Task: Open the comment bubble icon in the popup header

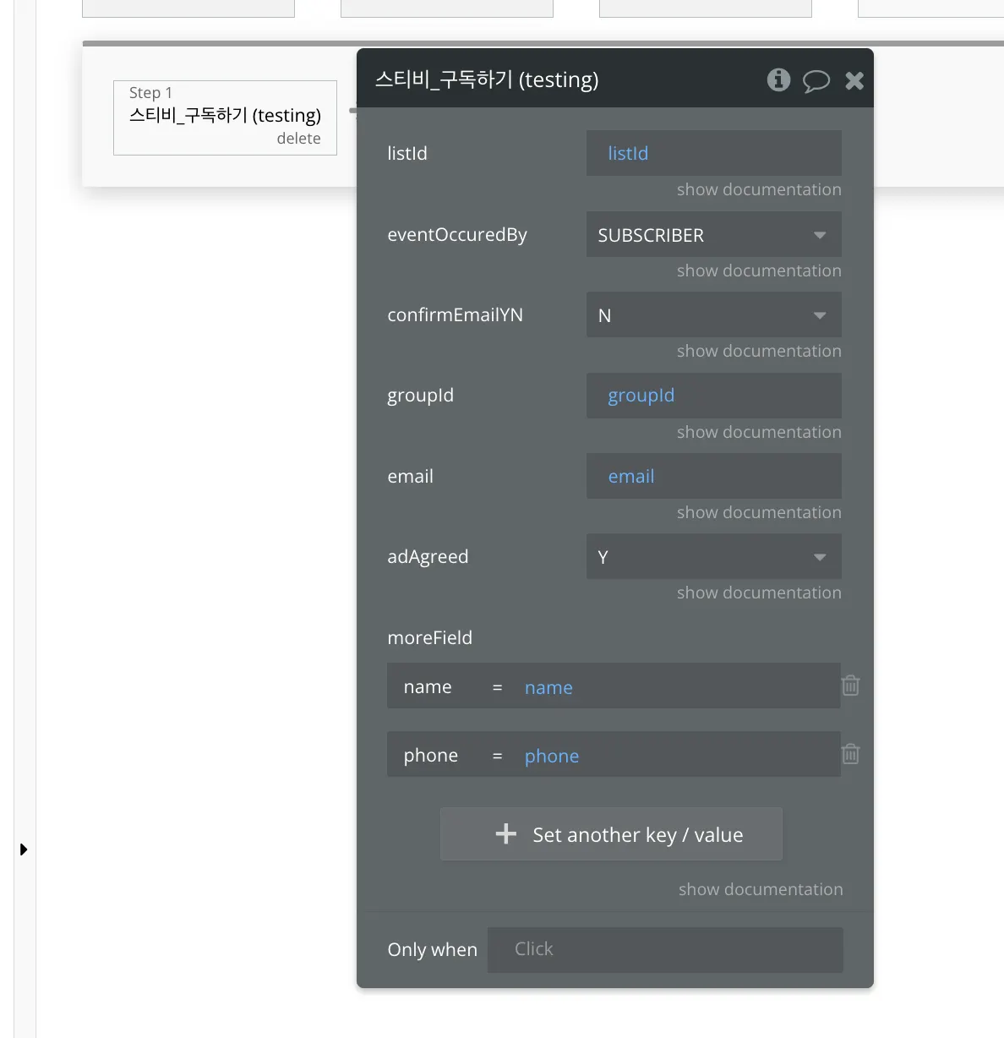Action: (x=816, y=81)
